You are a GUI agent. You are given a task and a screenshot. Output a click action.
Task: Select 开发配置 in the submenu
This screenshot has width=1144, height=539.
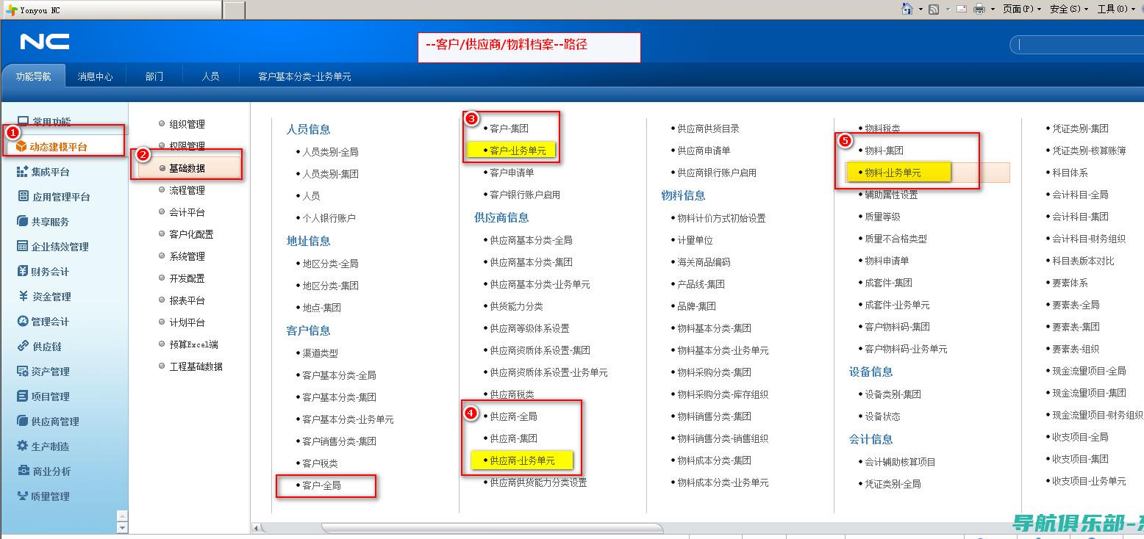[x=187, y=278]
